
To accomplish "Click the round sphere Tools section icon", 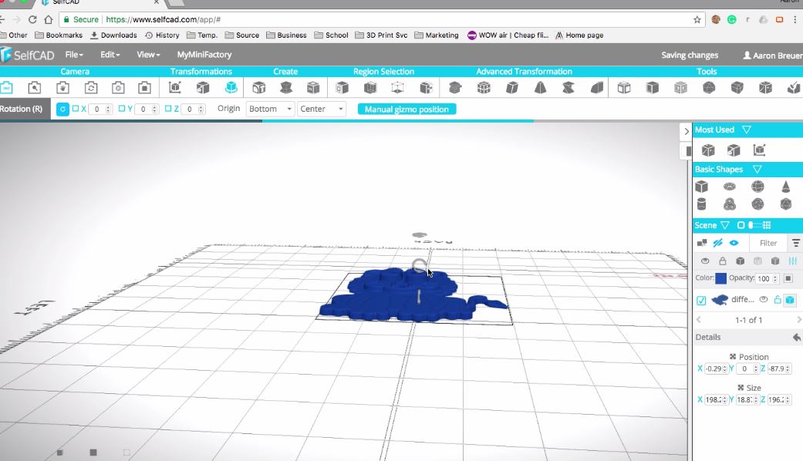I will [x=709, y=87].
